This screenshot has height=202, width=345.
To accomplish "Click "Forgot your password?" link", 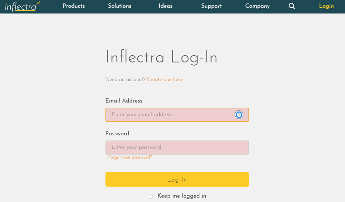I will pyautogui.click(x=130, y=157).
